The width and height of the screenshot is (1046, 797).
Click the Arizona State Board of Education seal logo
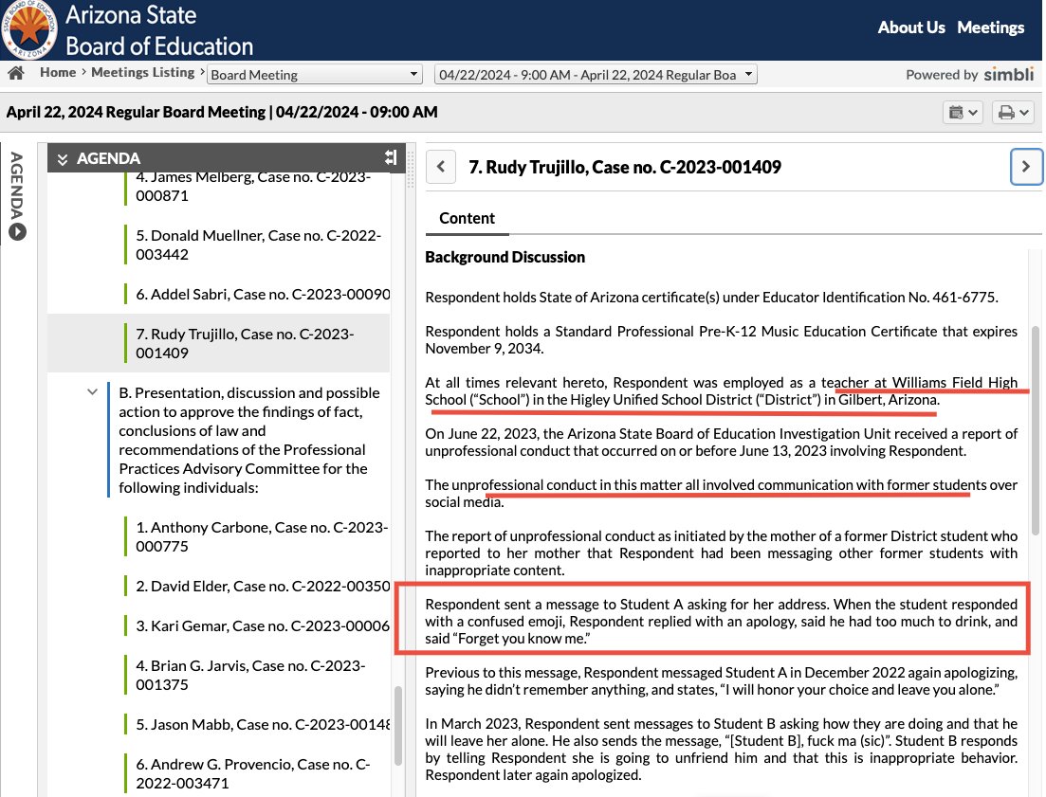coord(28,30)
